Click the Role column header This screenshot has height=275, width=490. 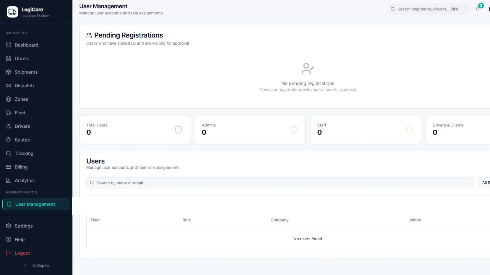coord(187,220)
